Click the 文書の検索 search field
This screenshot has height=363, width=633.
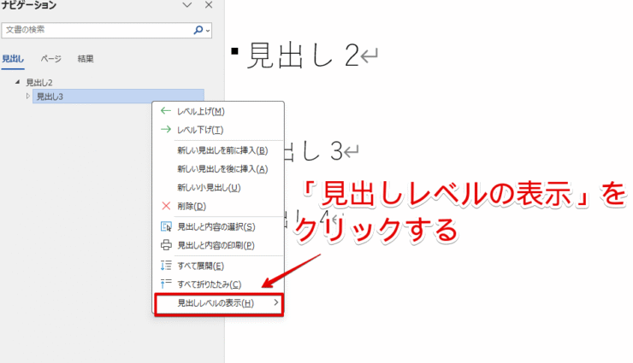pos(107,30)
